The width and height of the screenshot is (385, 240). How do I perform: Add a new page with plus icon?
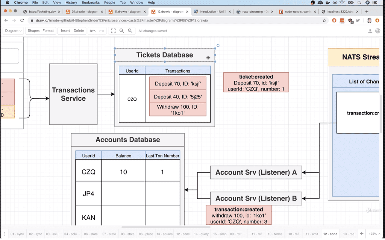point(362,234)
